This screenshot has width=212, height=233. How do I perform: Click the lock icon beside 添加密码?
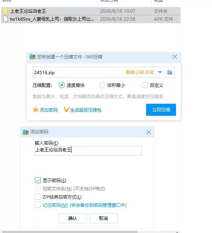pyautogui.click(x=36, y=109)
